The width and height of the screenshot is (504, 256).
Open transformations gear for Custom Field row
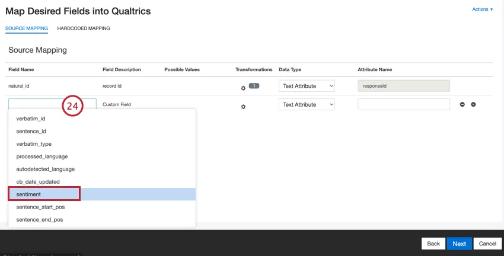pos(243,106)
